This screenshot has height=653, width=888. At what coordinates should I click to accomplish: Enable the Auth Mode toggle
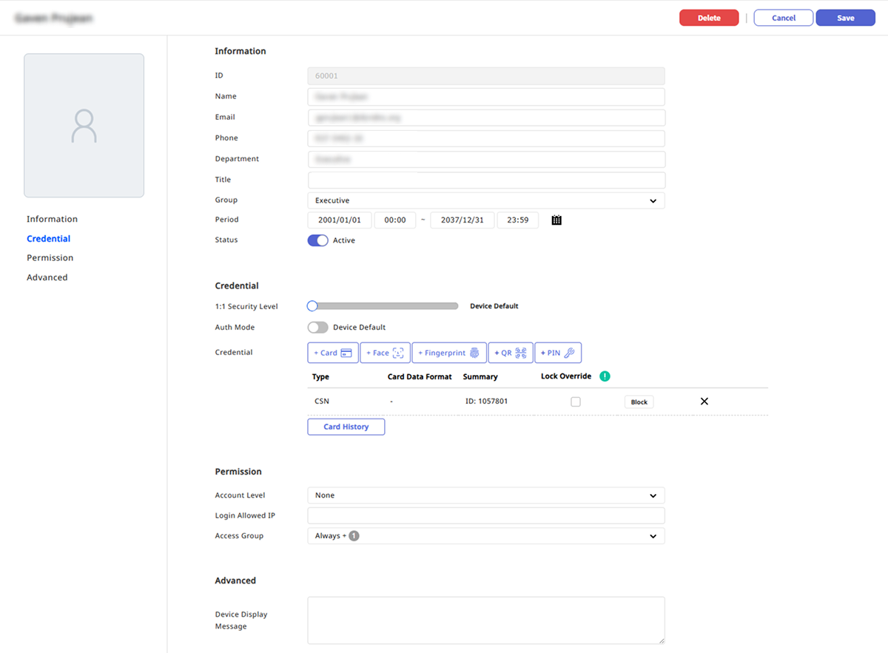pyautogui.click(x=317, y=327)
